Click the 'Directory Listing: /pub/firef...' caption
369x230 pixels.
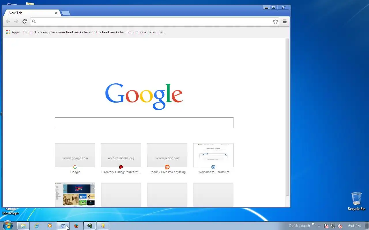point(121,172)
